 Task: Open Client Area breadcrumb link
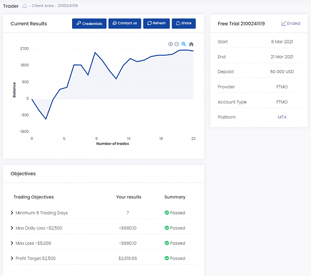coord(42,6)
